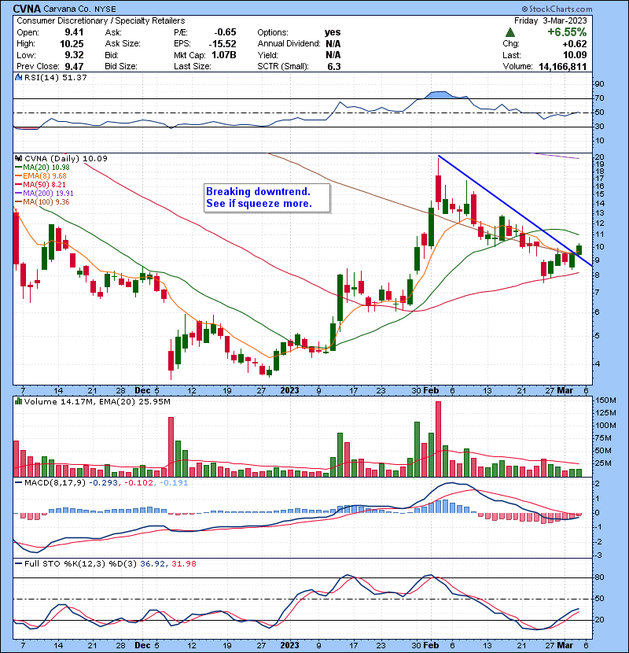Click the Mkt Cap value 1.07B
The image size is (629, 653).
[x=224, y=55]
